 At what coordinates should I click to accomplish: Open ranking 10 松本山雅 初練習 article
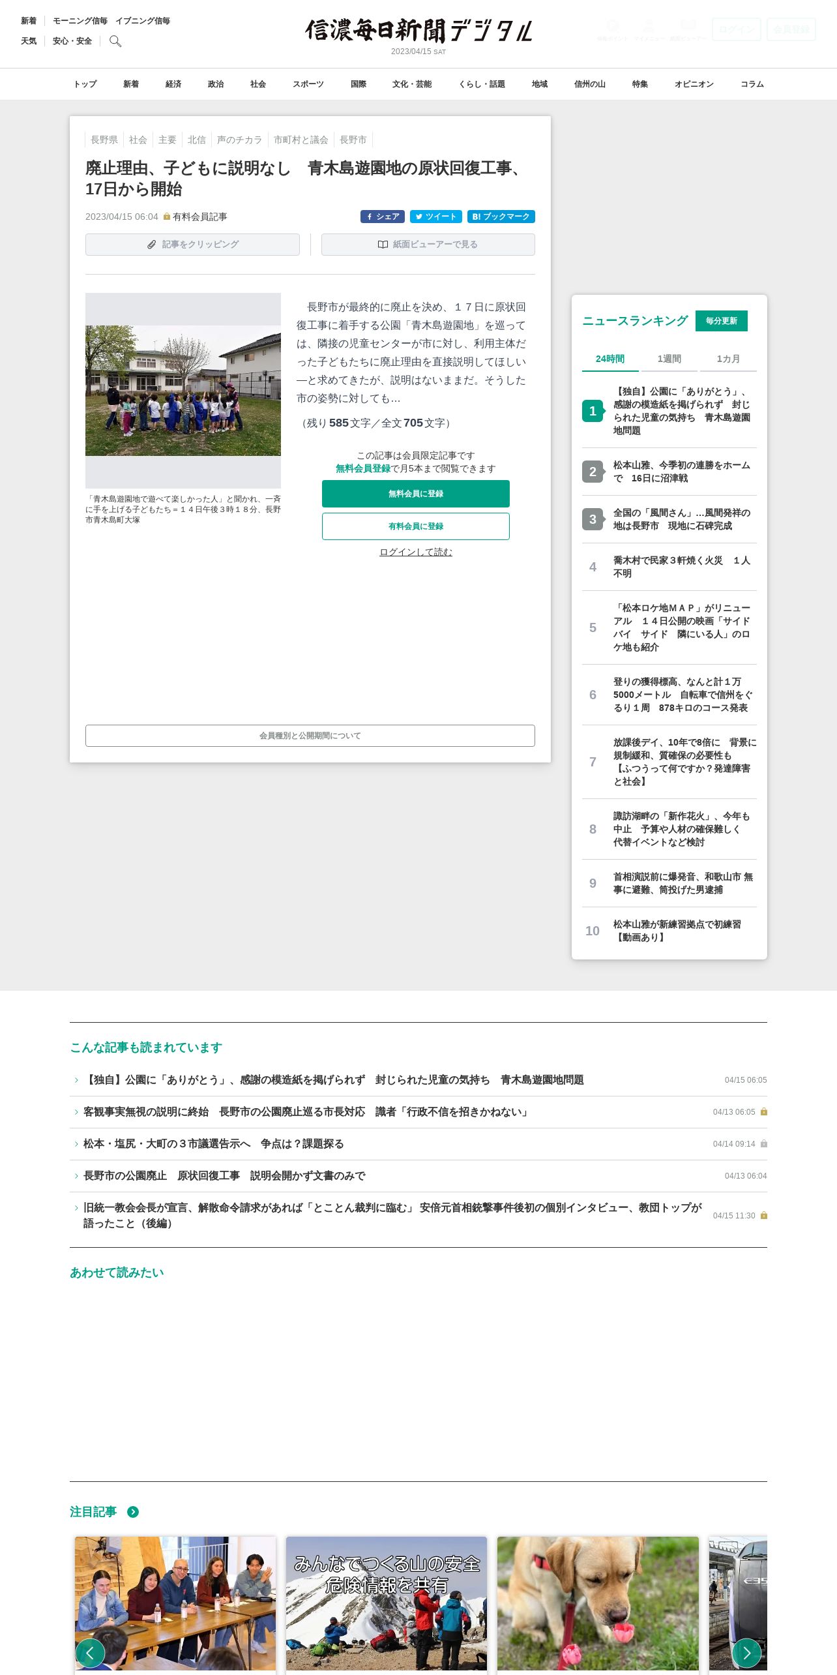pos(669,931)
